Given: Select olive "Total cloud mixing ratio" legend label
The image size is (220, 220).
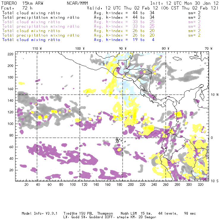Looking at the screenshot, I should point(31,31).
